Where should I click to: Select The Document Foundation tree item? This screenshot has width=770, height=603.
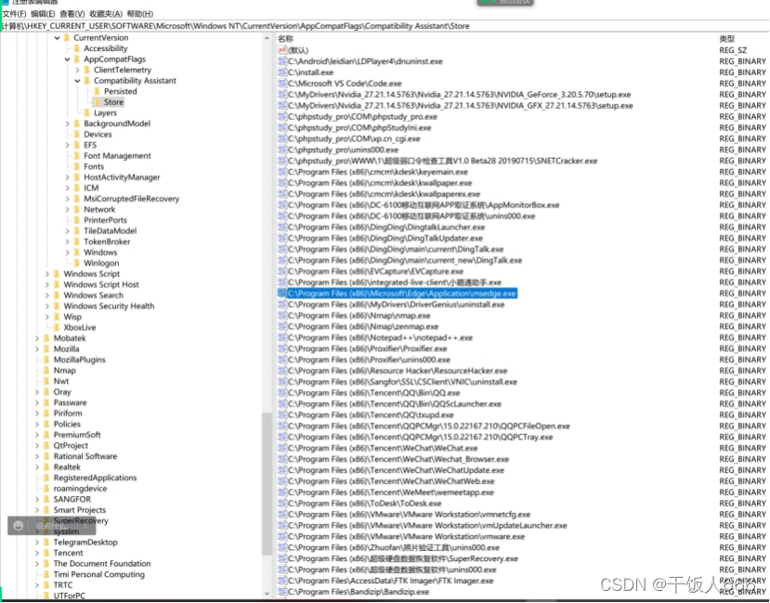[x=102, y=564]
